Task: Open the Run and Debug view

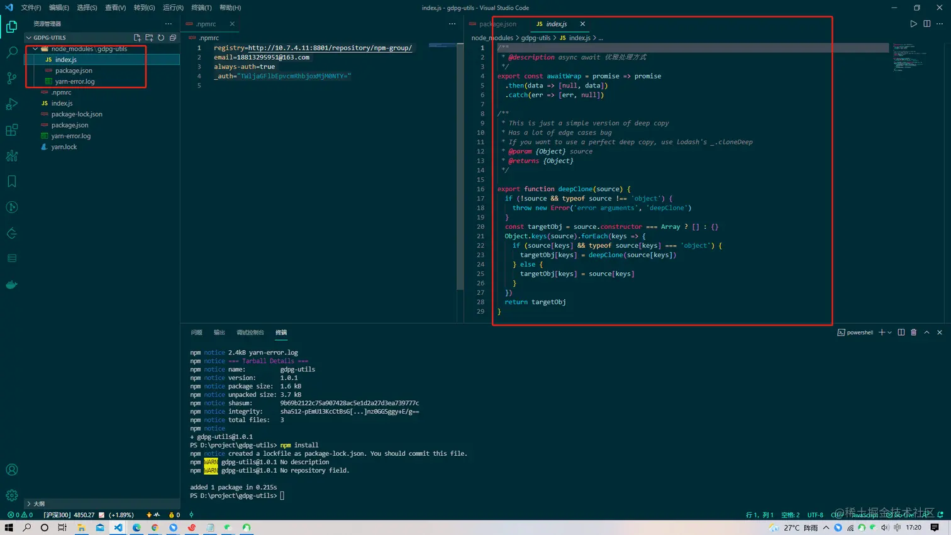Action: click(x=11, y=104)
